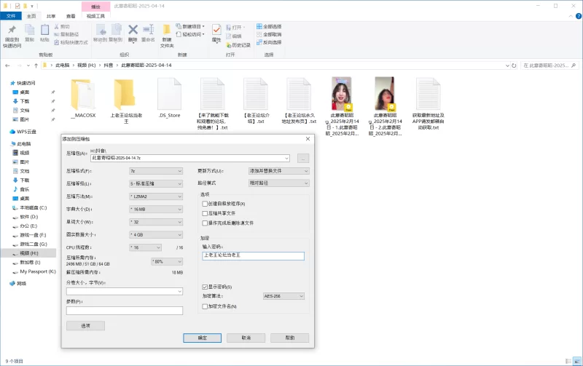
Task: Click Paste shortcut (粘贴快捷方式) in the ribbon
Action: [71, 42]
